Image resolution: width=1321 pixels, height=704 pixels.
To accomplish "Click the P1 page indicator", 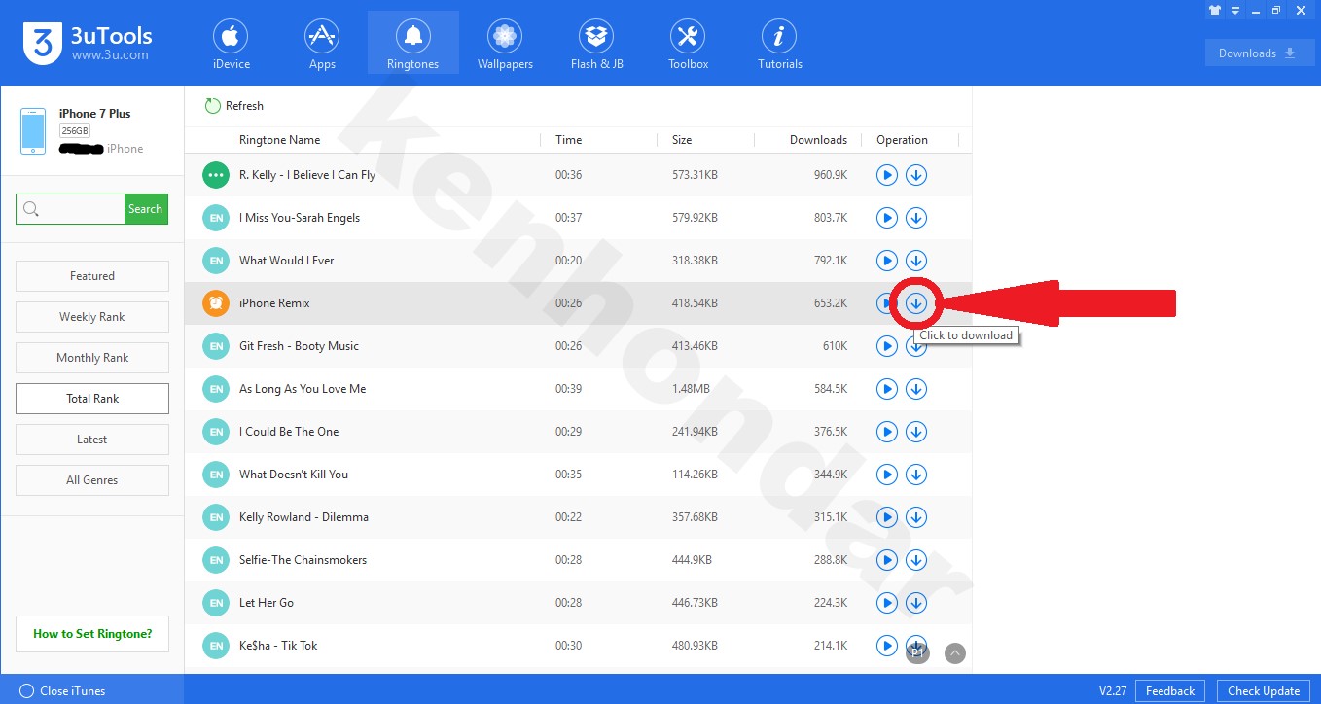I will tap(917, 653).
